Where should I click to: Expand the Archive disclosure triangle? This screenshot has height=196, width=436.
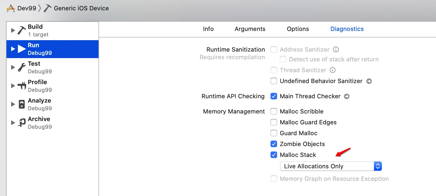(13, 123)
